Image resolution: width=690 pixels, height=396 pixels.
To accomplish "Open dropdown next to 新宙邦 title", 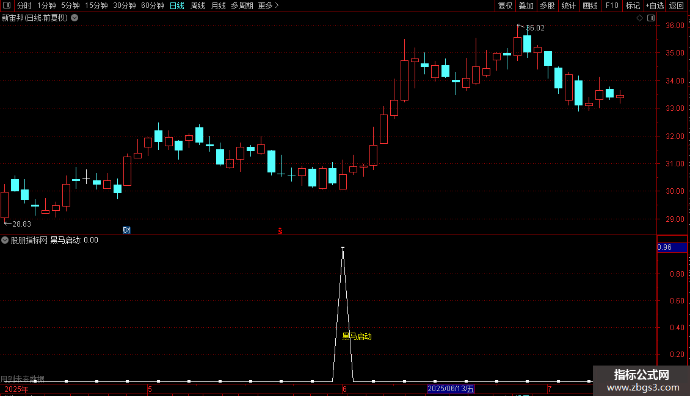I will coord(75,18).
